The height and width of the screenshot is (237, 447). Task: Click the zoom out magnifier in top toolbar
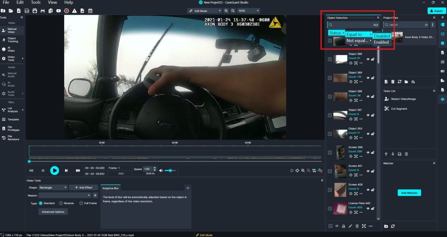pyautogui.click(x=233, y=11)
